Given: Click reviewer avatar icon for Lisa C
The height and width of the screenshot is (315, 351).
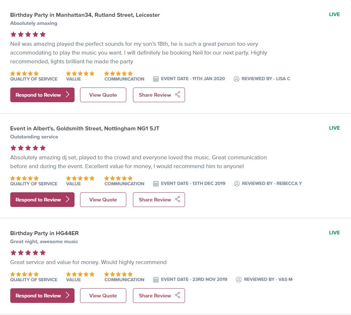Looking at the screenshot, I should point(236,79).
